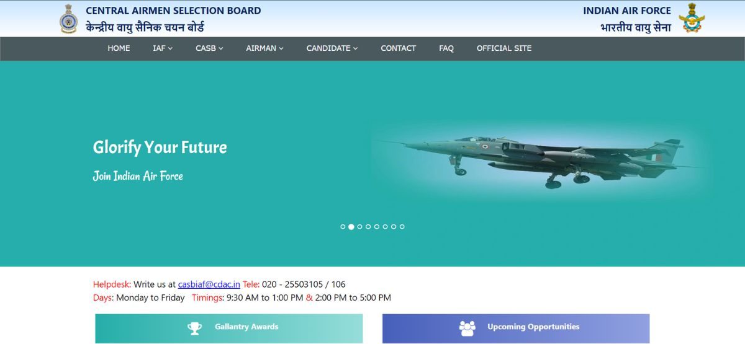Click the 'Glorify Your Future' heading
This screenshot has height=344, width=745.
[x=160, y=148]
